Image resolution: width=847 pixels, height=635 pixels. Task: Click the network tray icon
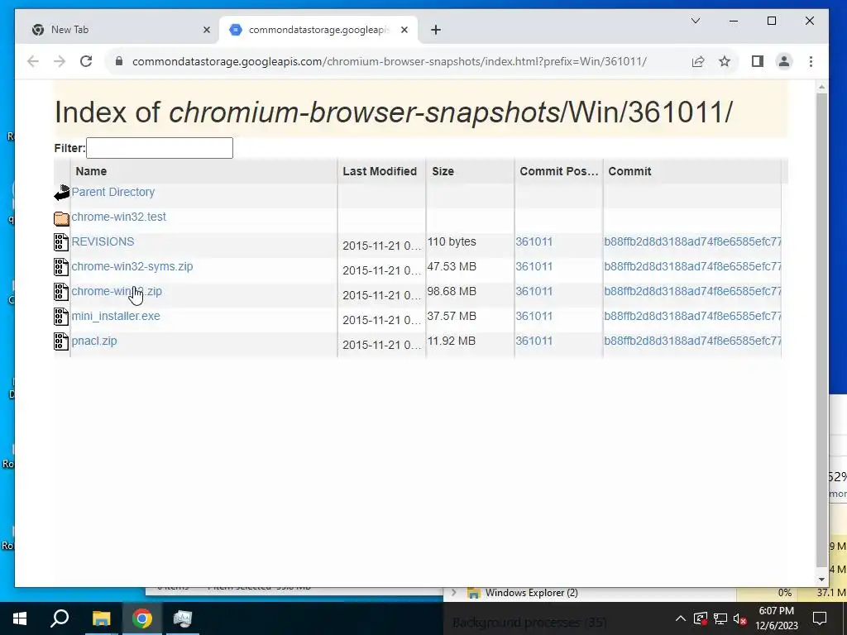[x=720, y=618]
